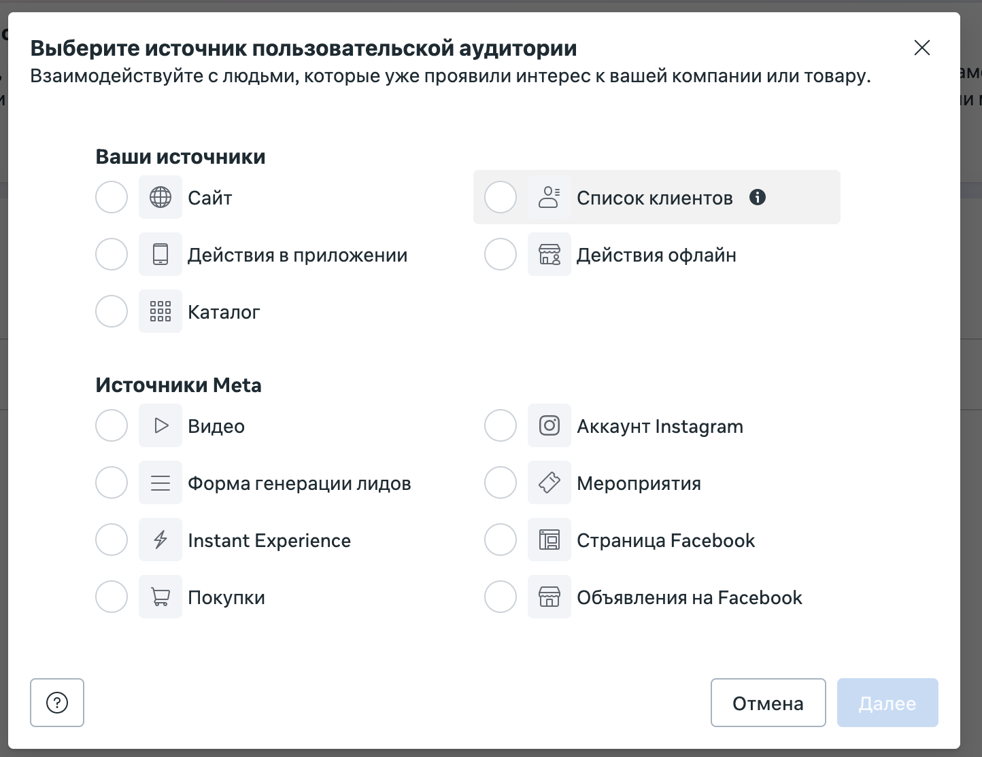Image resolution: width=982 pixels, height=757 pixels.
Task: Click the Покупки label text
Action: pos(226,598)
